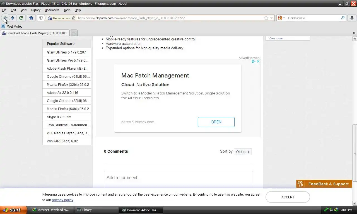Open a new tab with plus button
357x214 pixels.
(x=74, y=33)
